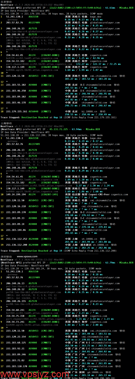Click the 62.79ms API latency value

click(111, 262)
